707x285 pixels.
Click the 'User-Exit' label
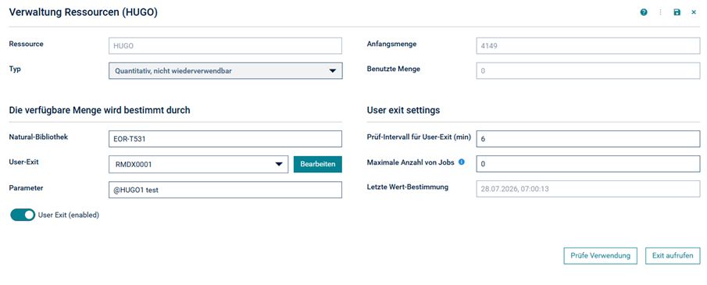pos(24,162)
